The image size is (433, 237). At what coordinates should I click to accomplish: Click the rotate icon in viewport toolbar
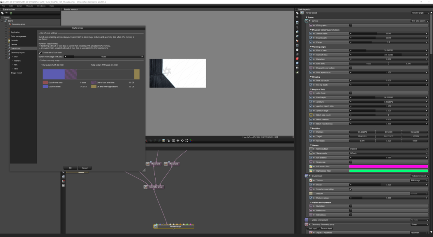point(182,141)
